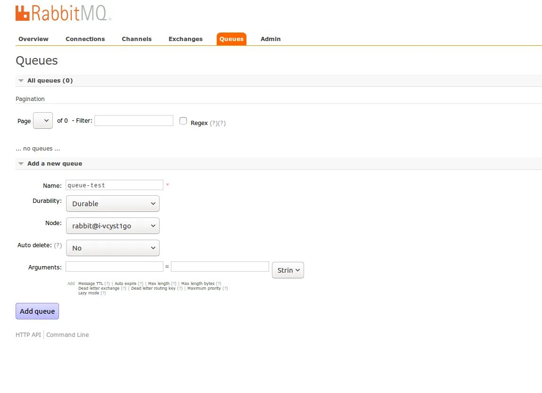Click the help mark after Maximum priority
Image resolution: width=542 pixels, height=393 pixels.
pyautogui.click(x=225, y=288)
